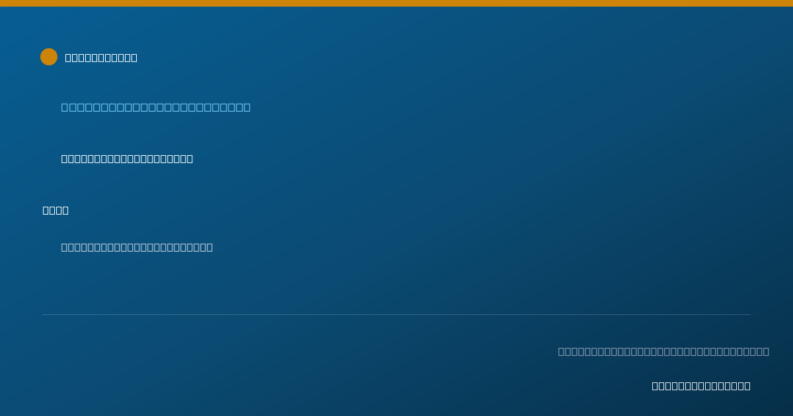793x416 pixels.
Task: Click the last glyph box of the dim gray bottom line
Action: (766, 351)
